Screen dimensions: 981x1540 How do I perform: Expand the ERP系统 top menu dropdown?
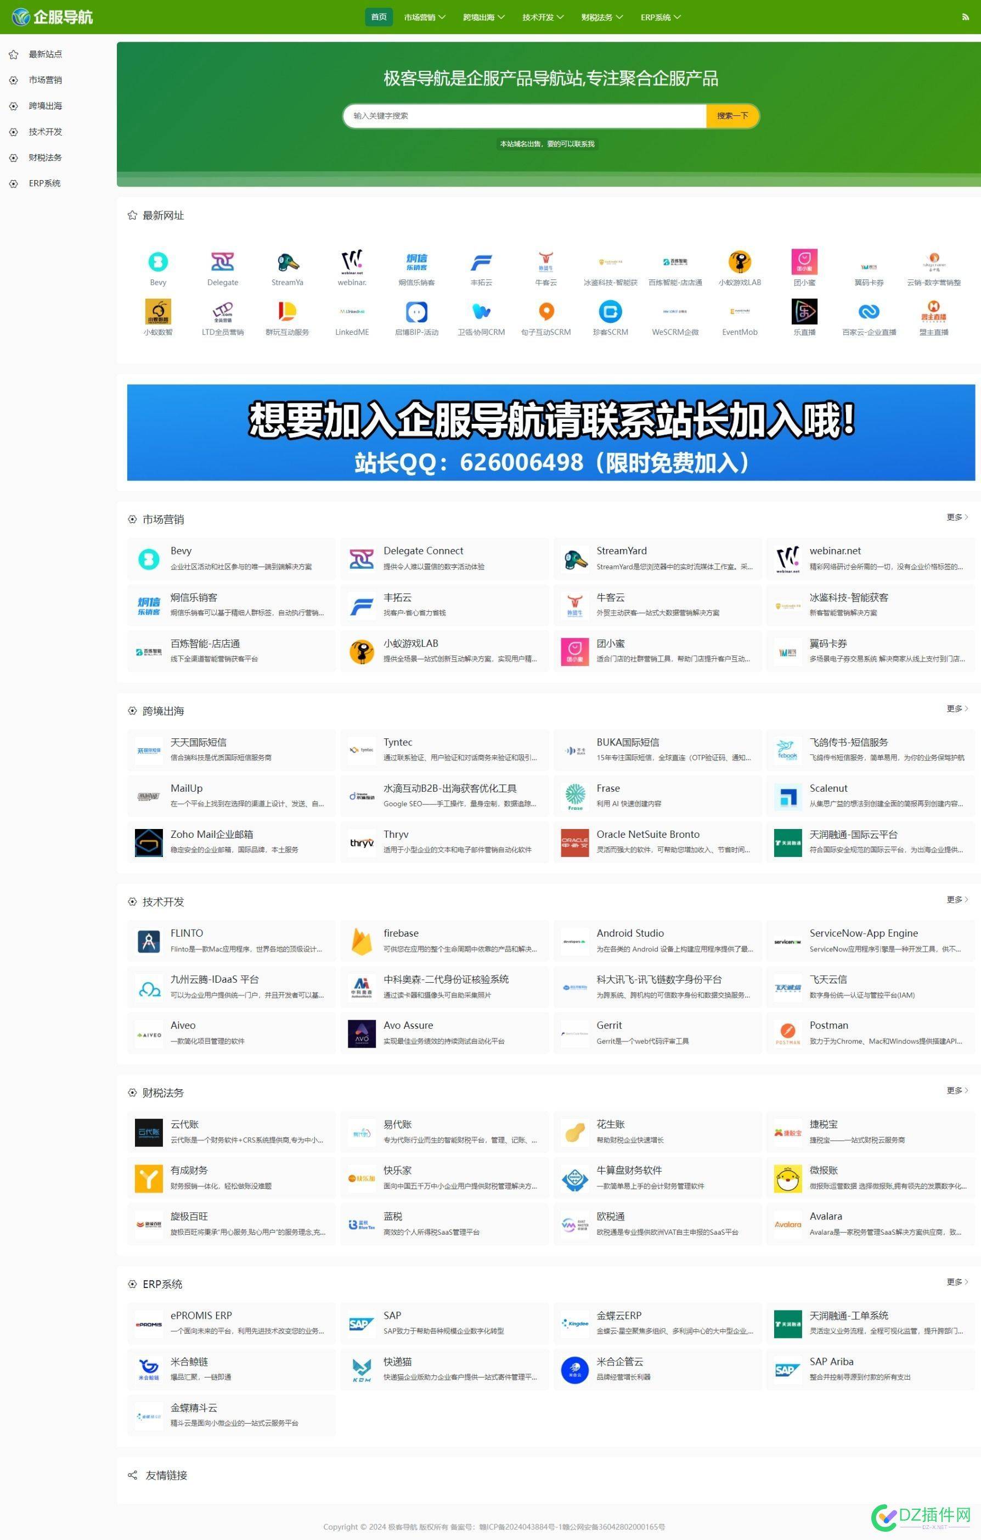(661, 17)
